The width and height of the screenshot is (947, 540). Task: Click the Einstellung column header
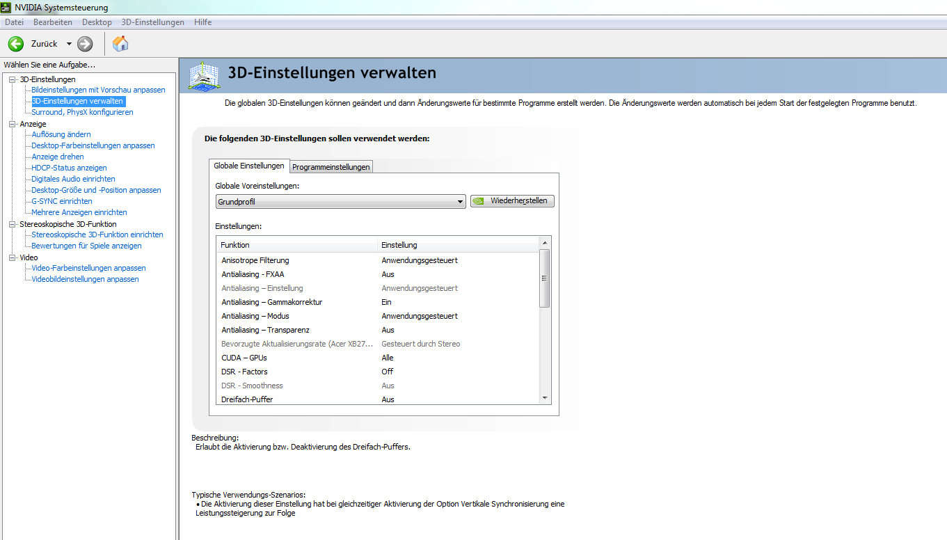coord(459,245)
